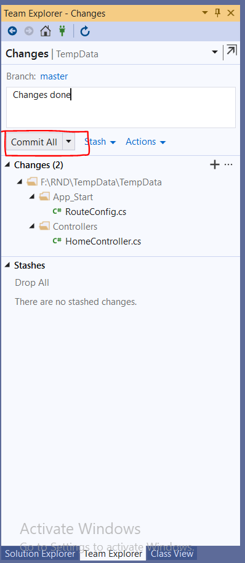Screen dimensions: 245x563
Task: Collapse the Stashes section
Action: click(7, 265)
